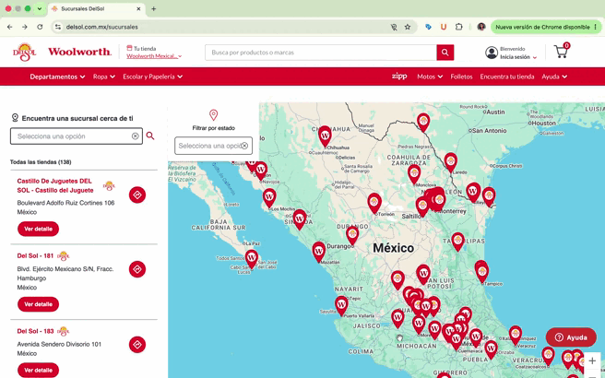Select the Sucursales DelSol browser tab
The image size is (605, 378).
tap(96, 8)
